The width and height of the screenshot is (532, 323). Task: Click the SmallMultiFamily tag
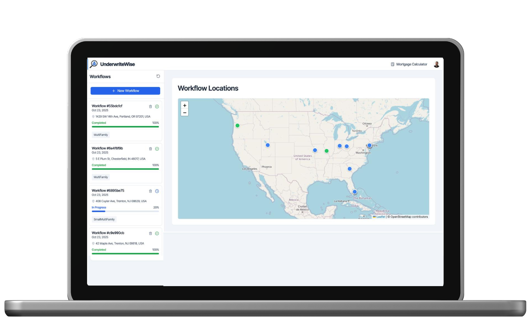click(104, 220)
